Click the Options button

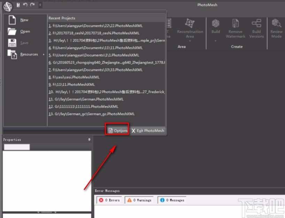pos(118,131)
